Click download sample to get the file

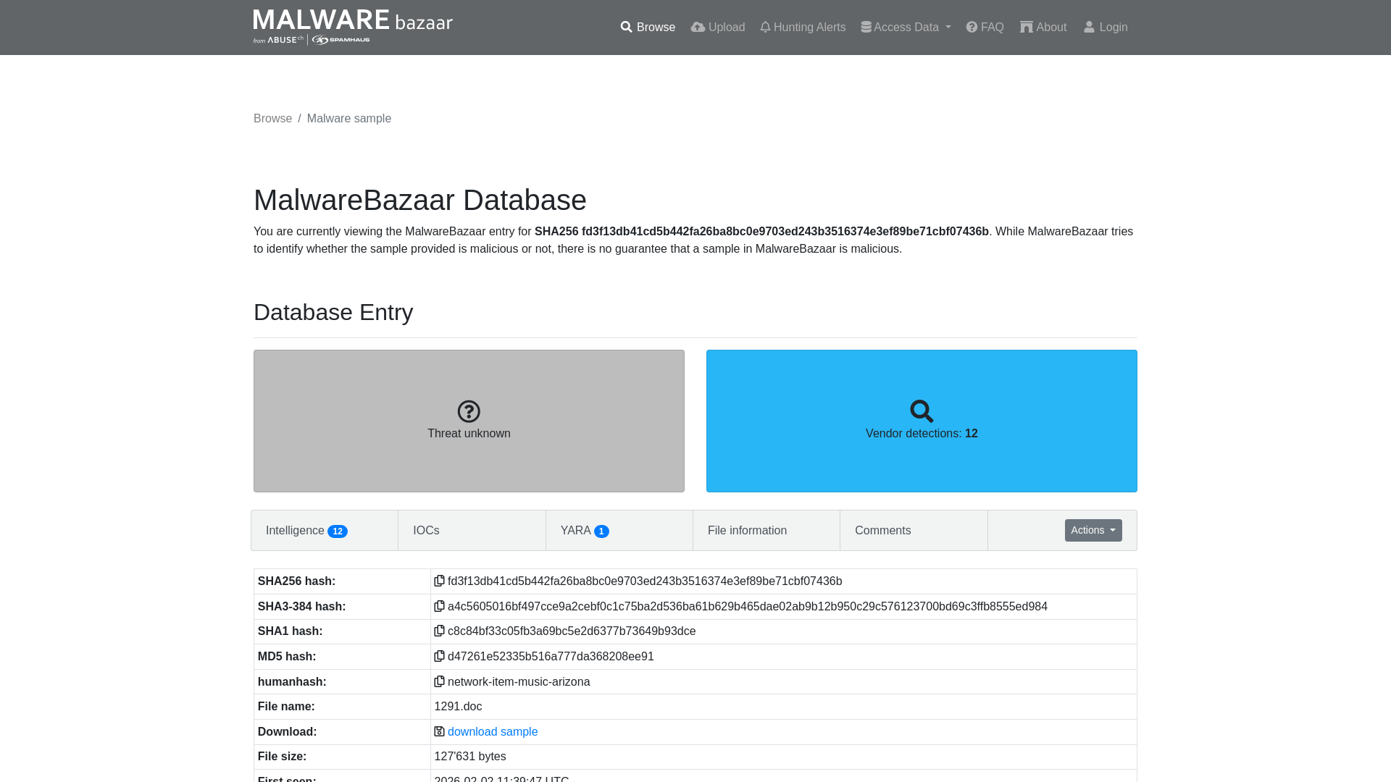pyautogui.click(x=492, y=731)
